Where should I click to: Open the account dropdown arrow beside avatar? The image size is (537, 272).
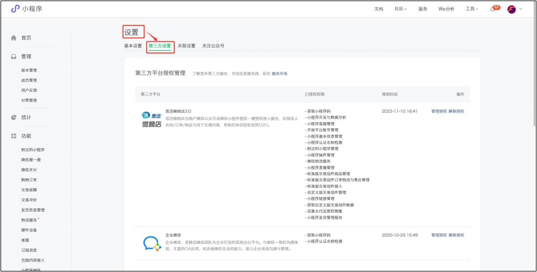[x=521, y=9]
